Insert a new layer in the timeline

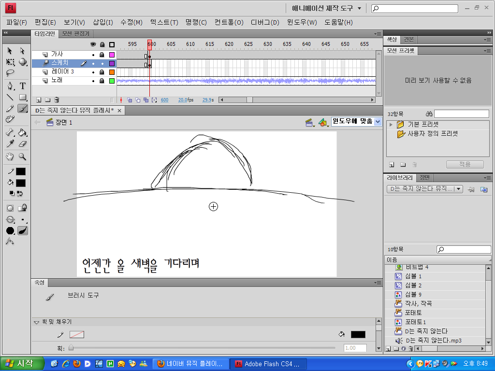39,99
